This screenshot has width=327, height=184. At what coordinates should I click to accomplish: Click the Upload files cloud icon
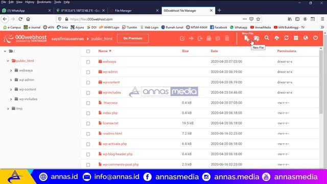[x=277, y=38]
